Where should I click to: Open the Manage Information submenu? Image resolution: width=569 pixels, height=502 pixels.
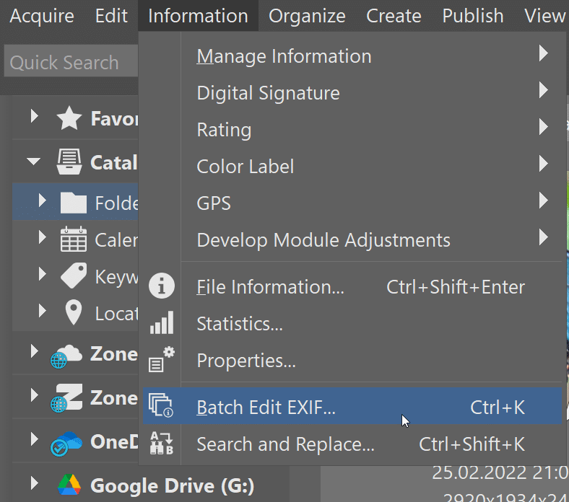click(284, 56)
